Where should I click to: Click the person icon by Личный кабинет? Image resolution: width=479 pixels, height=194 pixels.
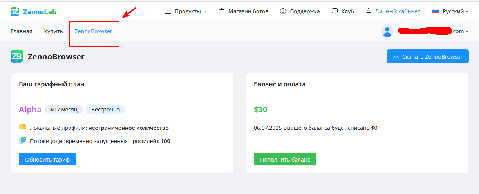coord(369,11)
